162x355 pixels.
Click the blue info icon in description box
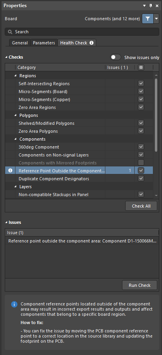coord(14,304)
